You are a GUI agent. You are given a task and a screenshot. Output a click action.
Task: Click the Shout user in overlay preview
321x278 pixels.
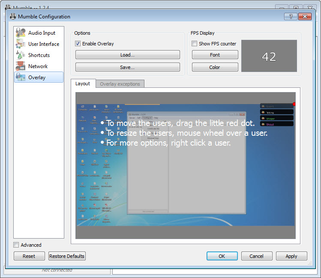click(277, 124)
